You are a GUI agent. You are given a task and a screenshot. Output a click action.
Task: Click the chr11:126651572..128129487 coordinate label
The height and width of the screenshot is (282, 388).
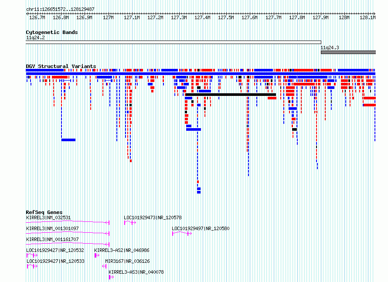60,9
